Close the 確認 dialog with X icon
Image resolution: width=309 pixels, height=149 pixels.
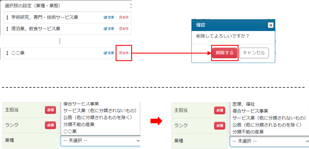point(271,25)
